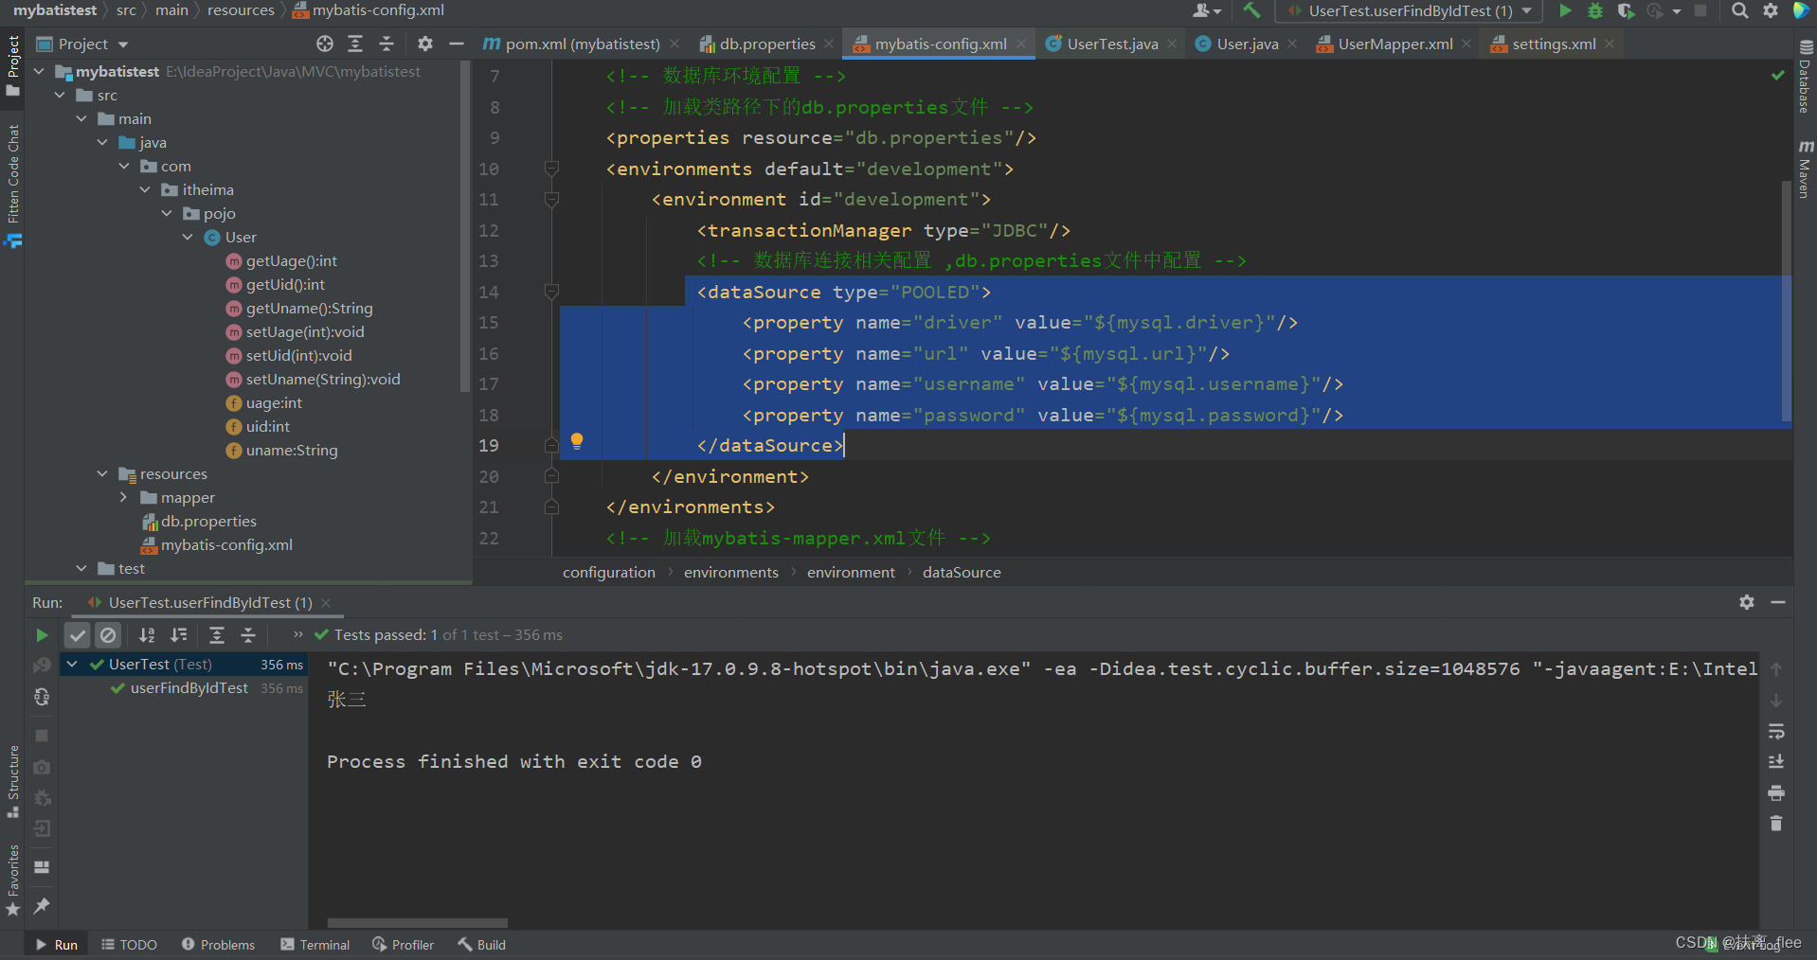Rerun tests with green play button
This screenshot has width=1817, height=960.
42,635
